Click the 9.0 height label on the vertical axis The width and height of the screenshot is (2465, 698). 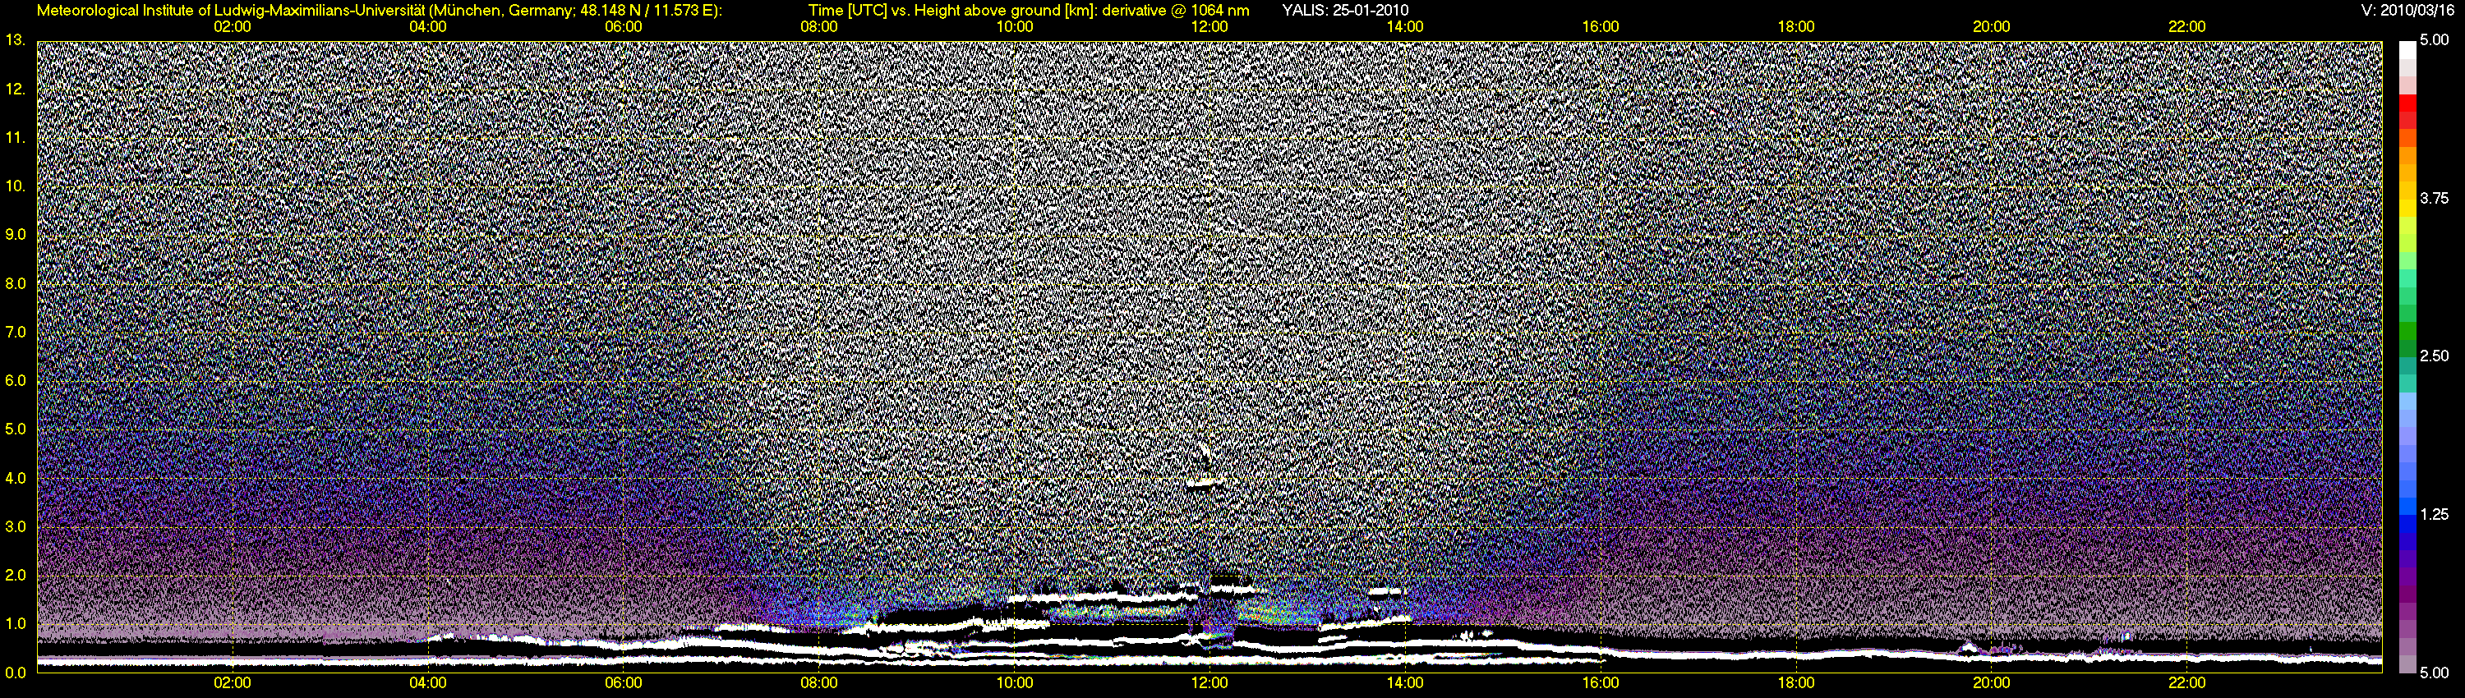[16, 234]
